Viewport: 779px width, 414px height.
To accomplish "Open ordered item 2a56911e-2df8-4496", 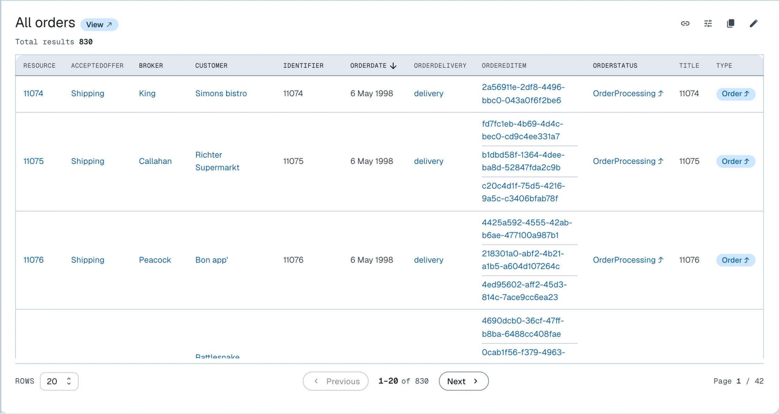I will pos(523,94).
